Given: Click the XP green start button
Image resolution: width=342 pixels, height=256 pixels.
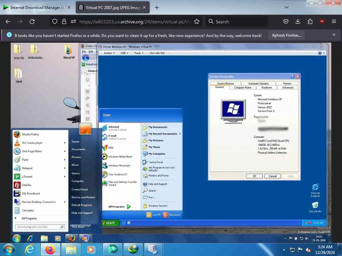Looking at the screenshot, I should [111, 223].
